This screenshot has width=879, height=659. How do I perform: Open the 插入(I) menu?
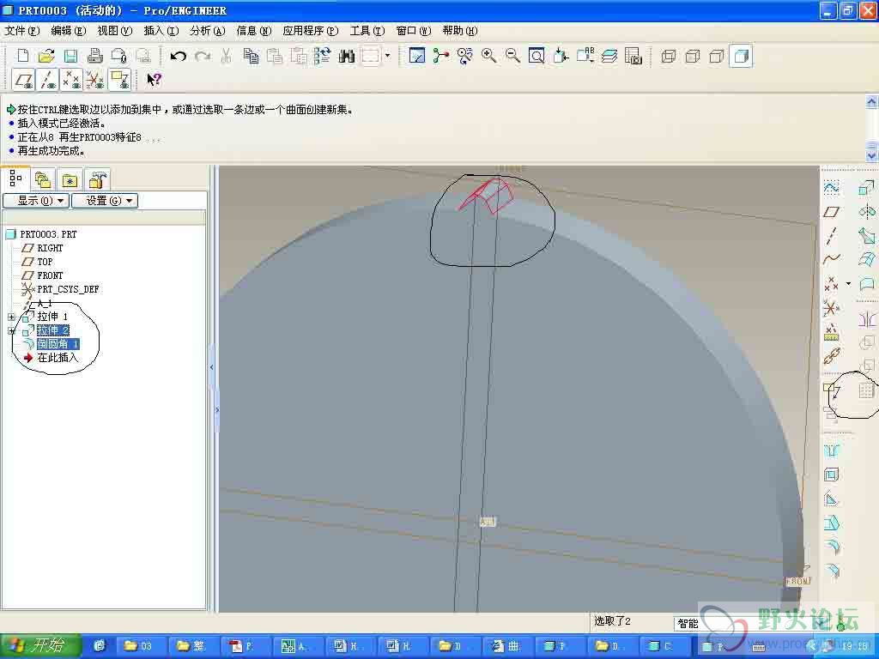click(x=161, y=31)
